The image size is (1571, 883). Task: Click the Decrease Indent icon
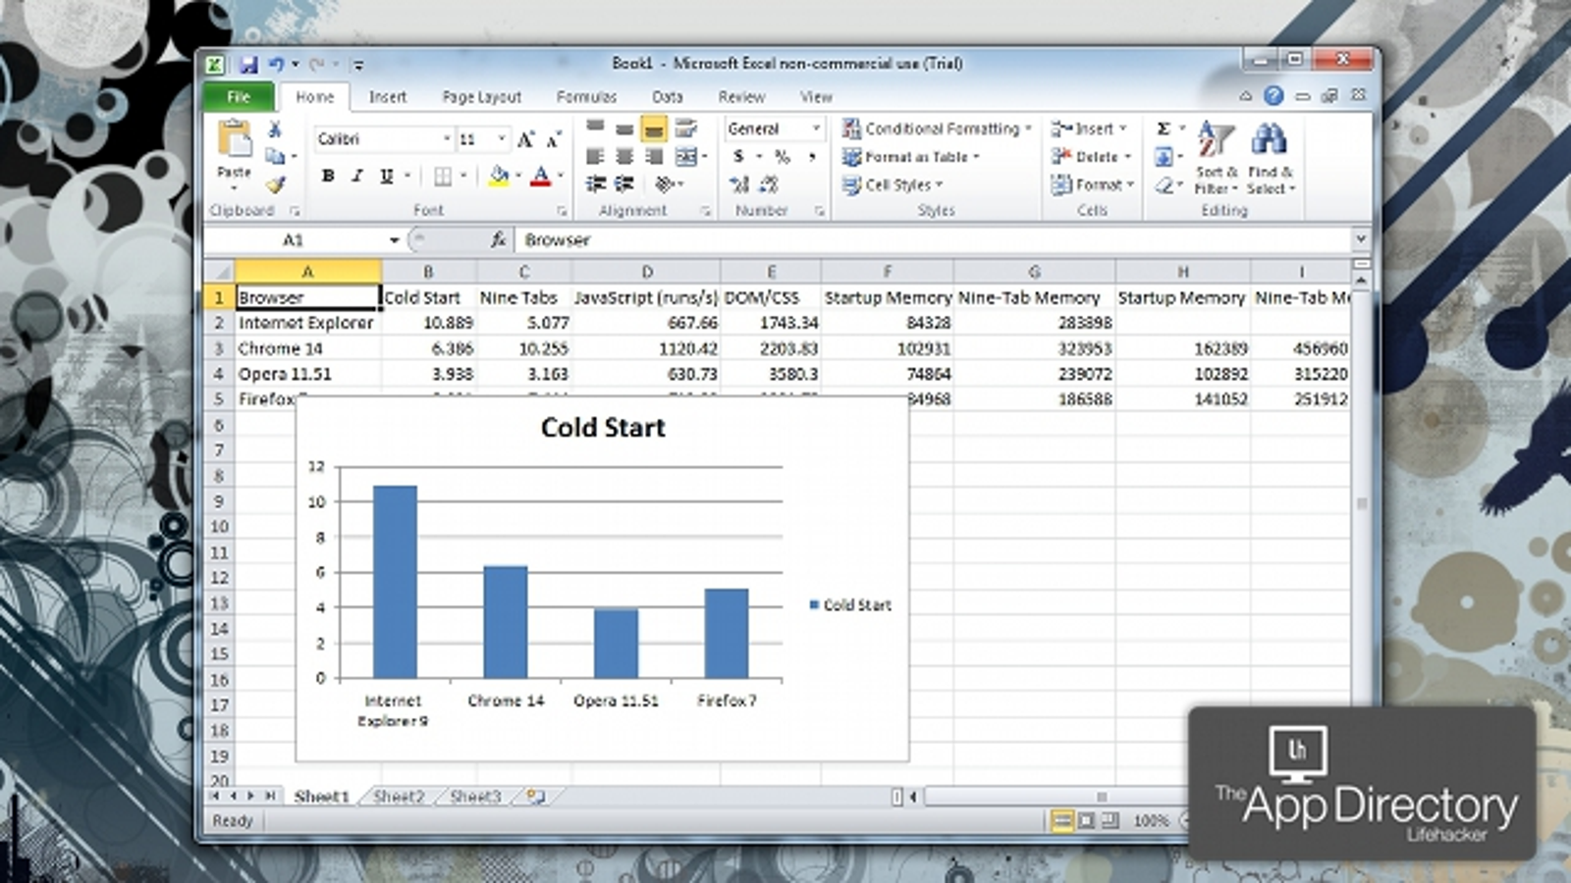(595, 183)
